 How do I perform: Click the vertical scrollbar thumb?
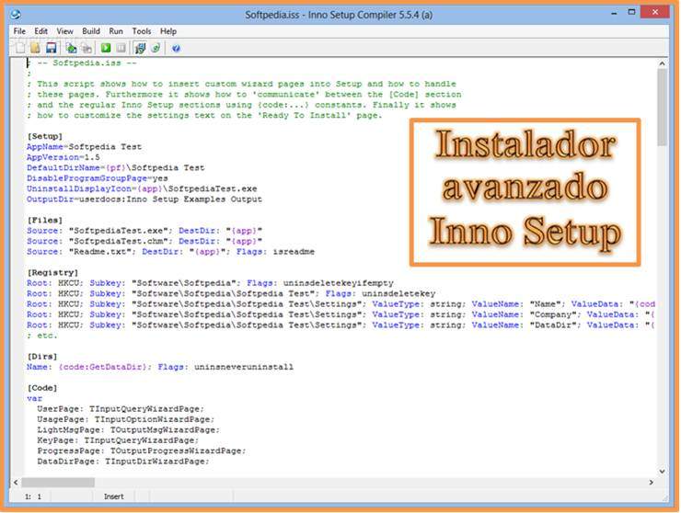click(x=662, y=108)
